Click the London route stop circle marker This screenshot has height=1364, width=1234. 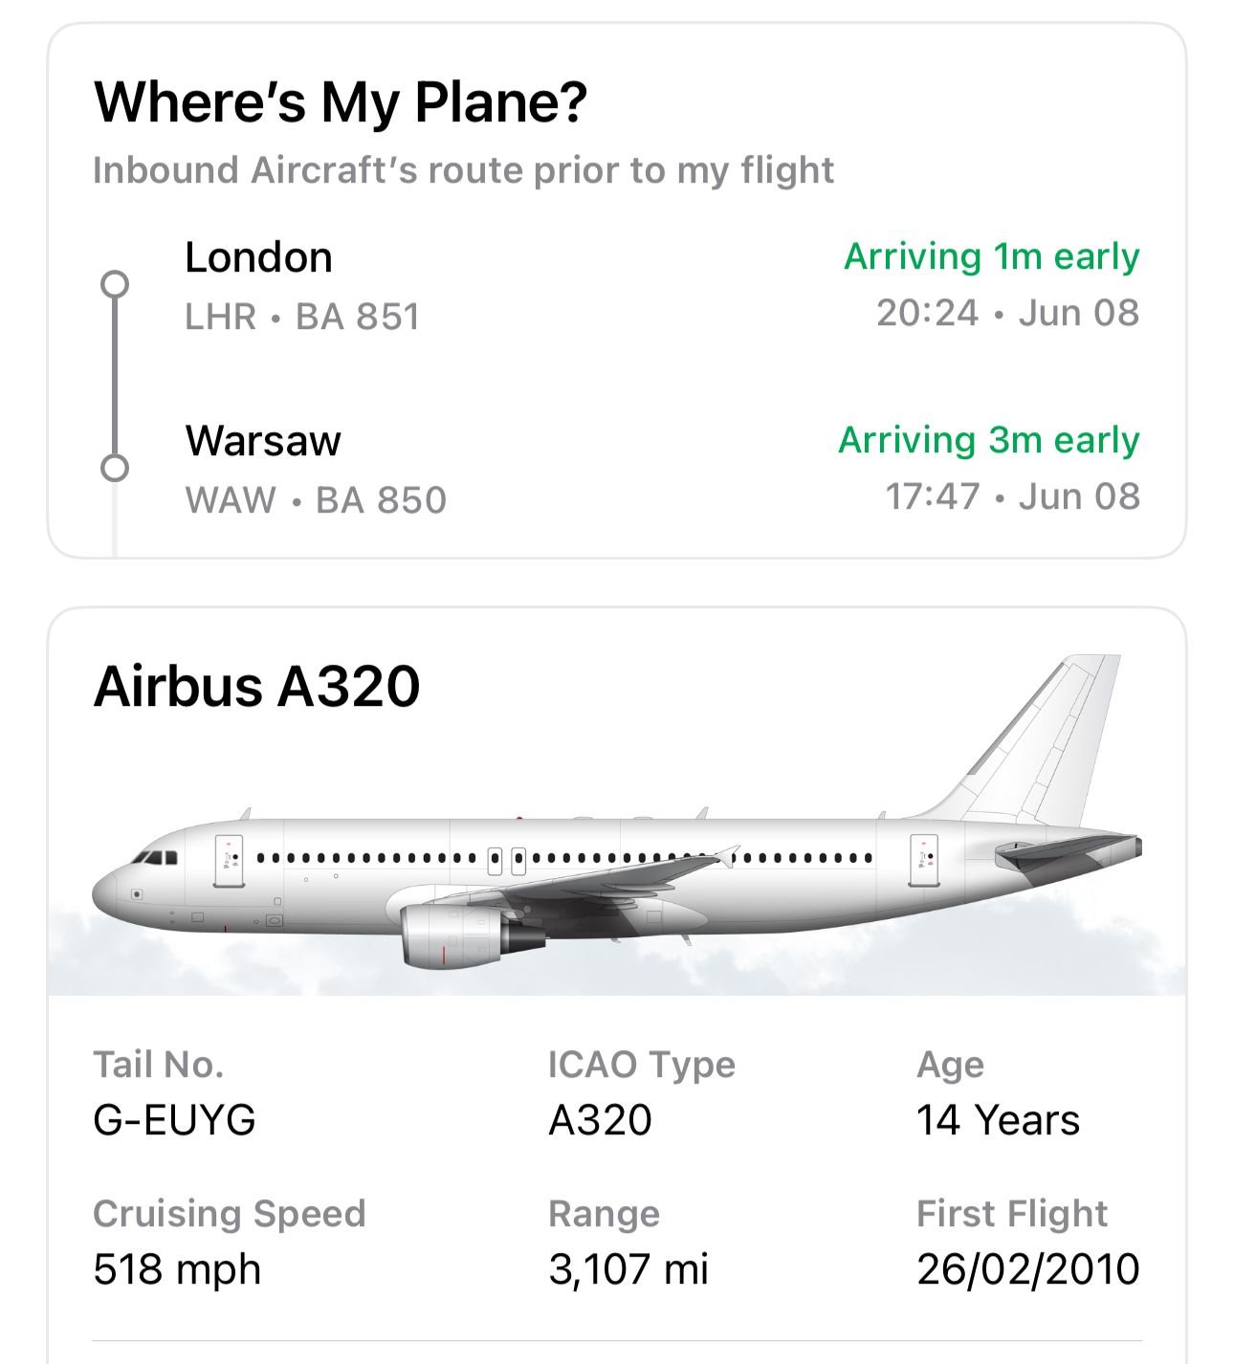(x=115, y=285)
